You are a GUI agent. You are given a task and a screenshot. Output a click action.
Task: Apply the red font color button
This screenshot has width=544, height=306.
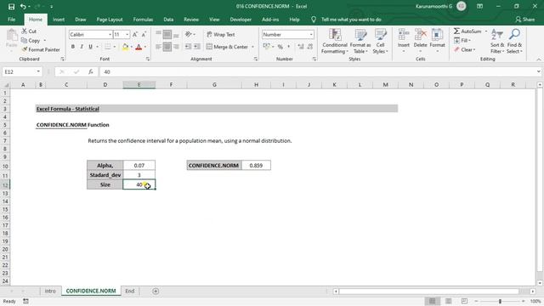(139, 47)
